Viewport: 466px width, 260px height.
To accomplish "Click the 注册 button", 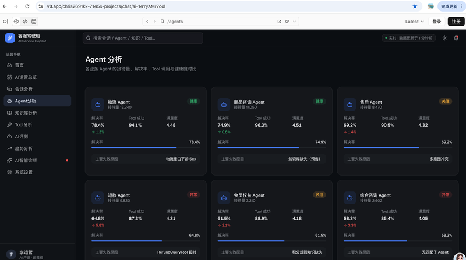I will click(456, 22).
